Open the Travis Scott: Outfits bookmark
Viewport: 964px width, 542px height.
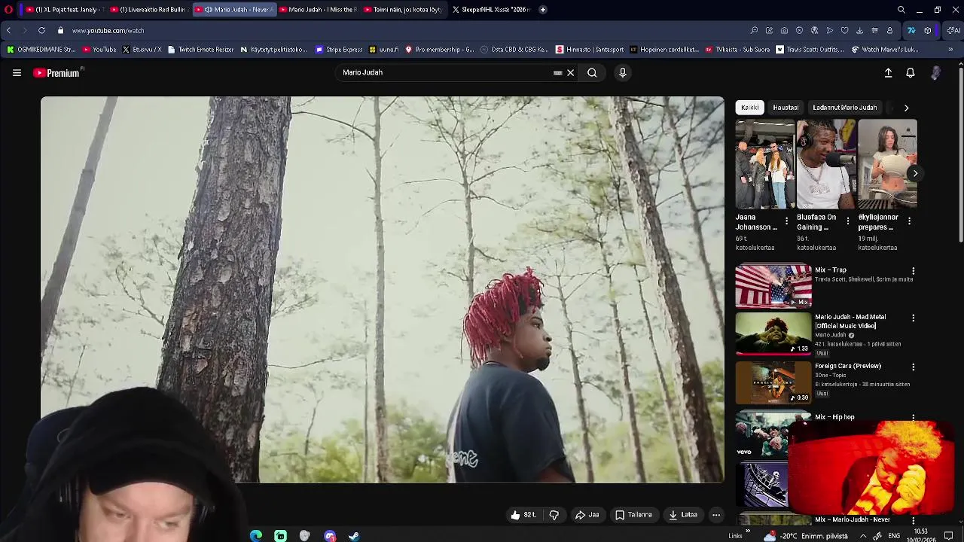810,50
